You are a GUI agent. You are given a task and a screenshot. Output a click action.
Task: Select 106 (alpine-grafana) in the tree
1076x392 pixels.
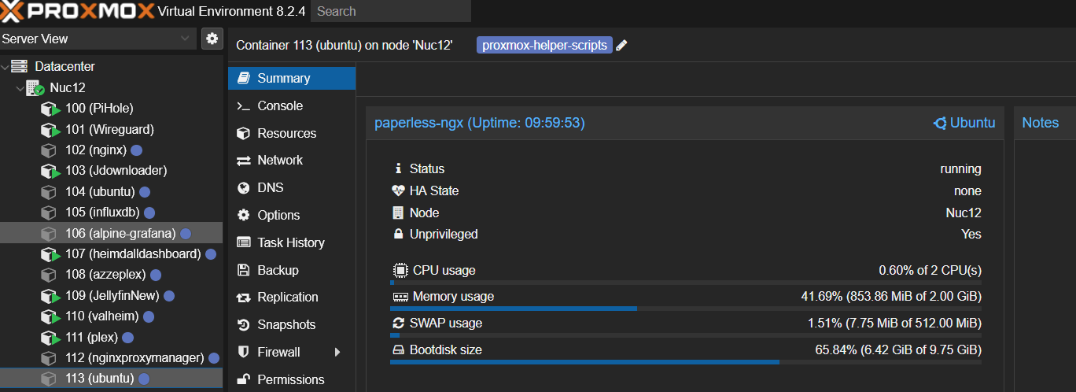click(x=120, y=233)
